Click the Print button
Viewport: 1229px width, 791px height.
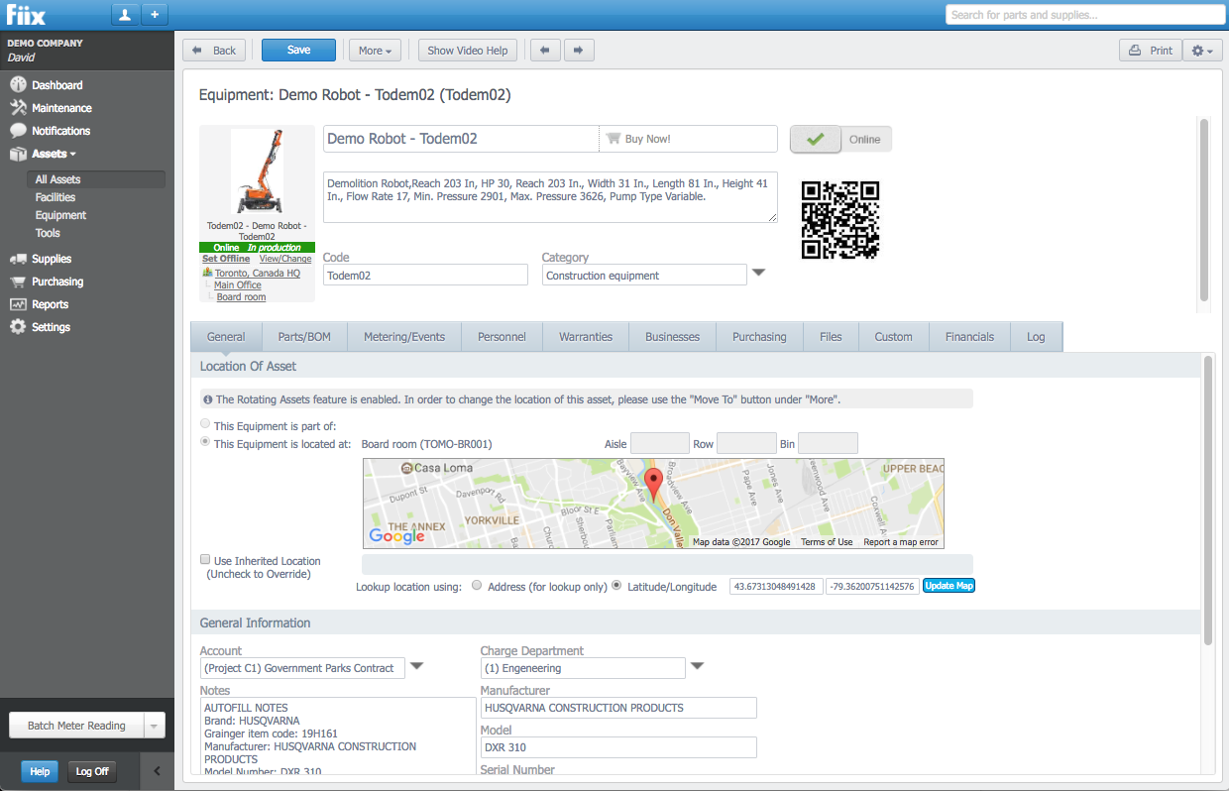point(1150,51)
